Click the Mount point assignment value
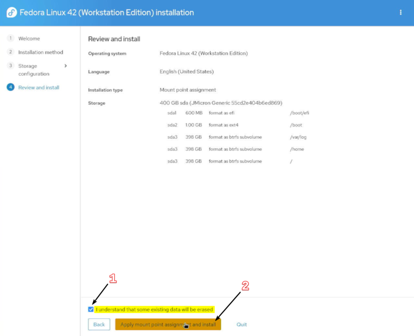The height and width of the screenshot is (336, 414). point(188,90)
